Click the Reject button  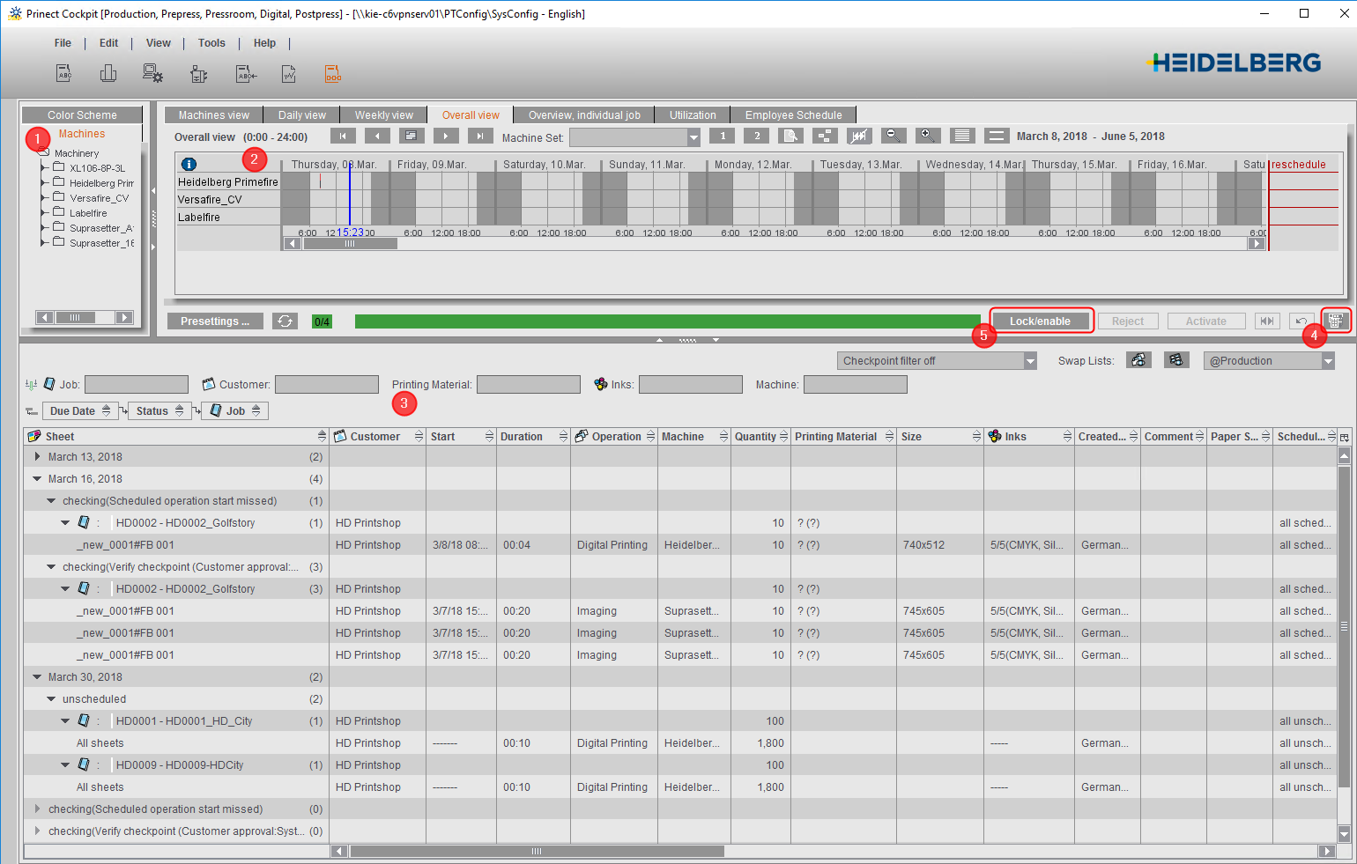click(x=1128, y=321)
